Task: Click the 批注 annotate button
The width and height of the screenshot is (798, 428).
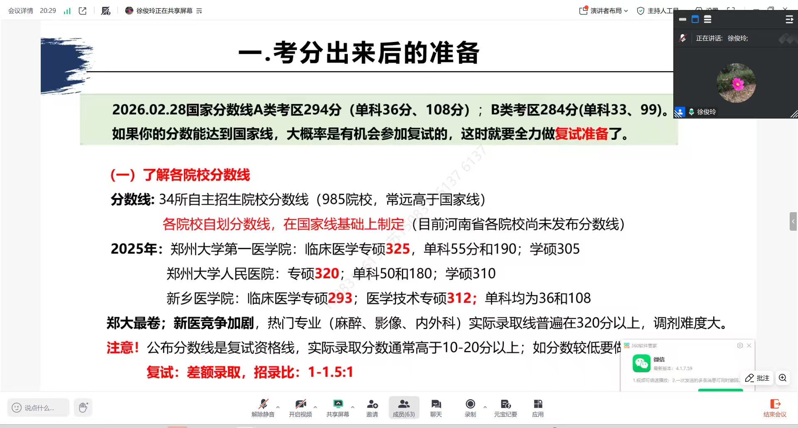Action: (757, 378)
